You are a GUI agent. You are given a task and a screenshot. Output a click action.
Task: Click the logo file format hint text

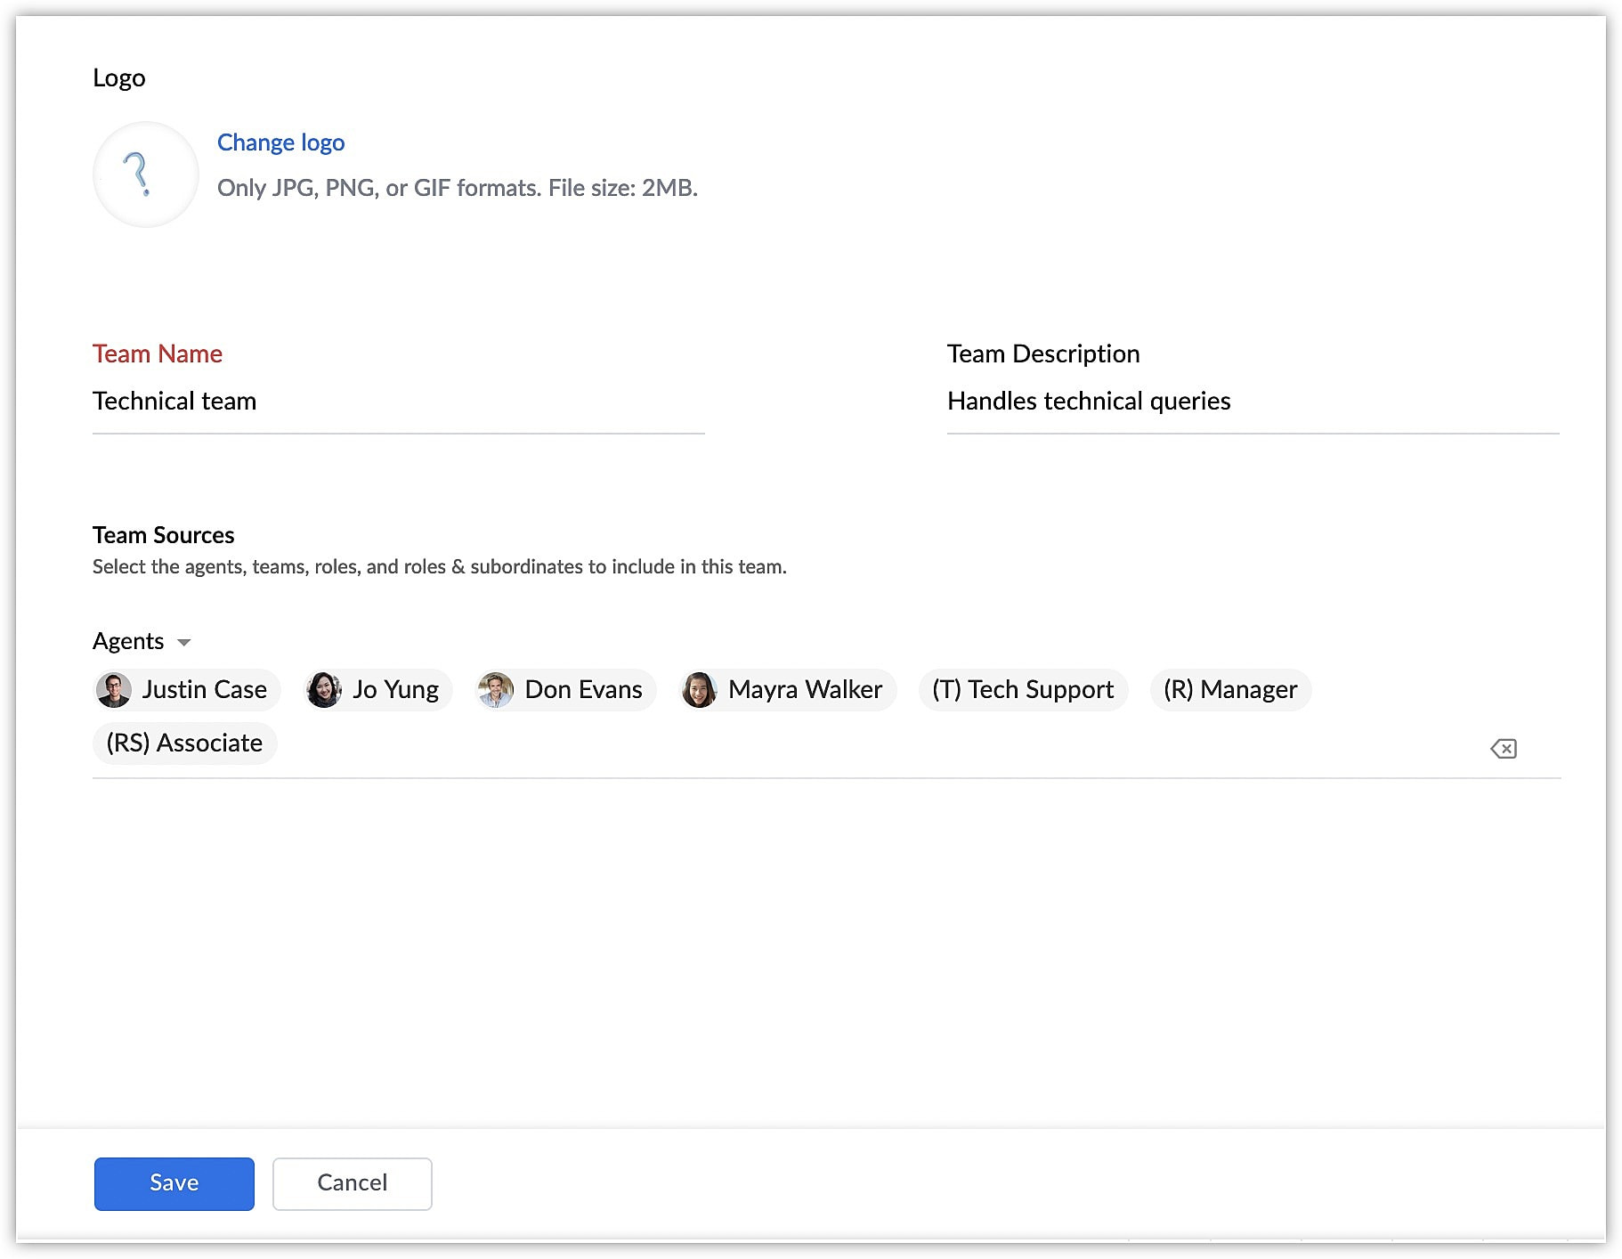[458, 188]
